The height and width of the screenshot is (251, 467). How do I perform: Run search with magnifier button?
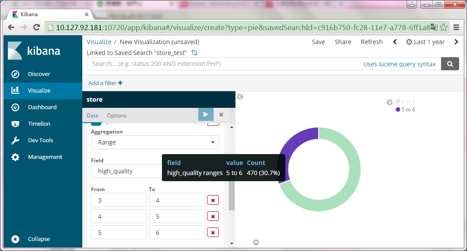(x=450, y=64)
